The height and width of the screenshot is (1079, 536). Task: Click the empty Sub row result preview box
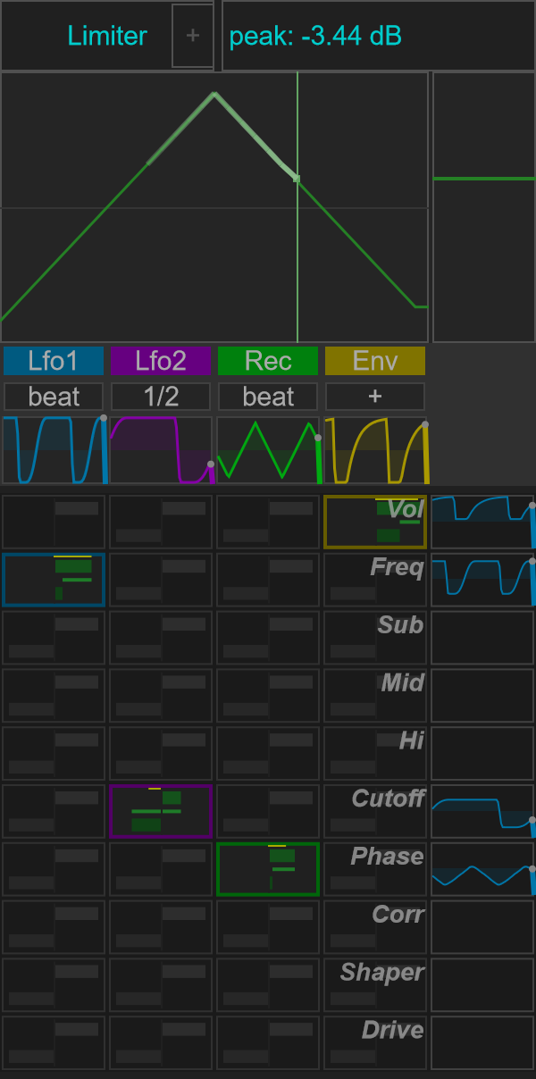tap(482, 638)
